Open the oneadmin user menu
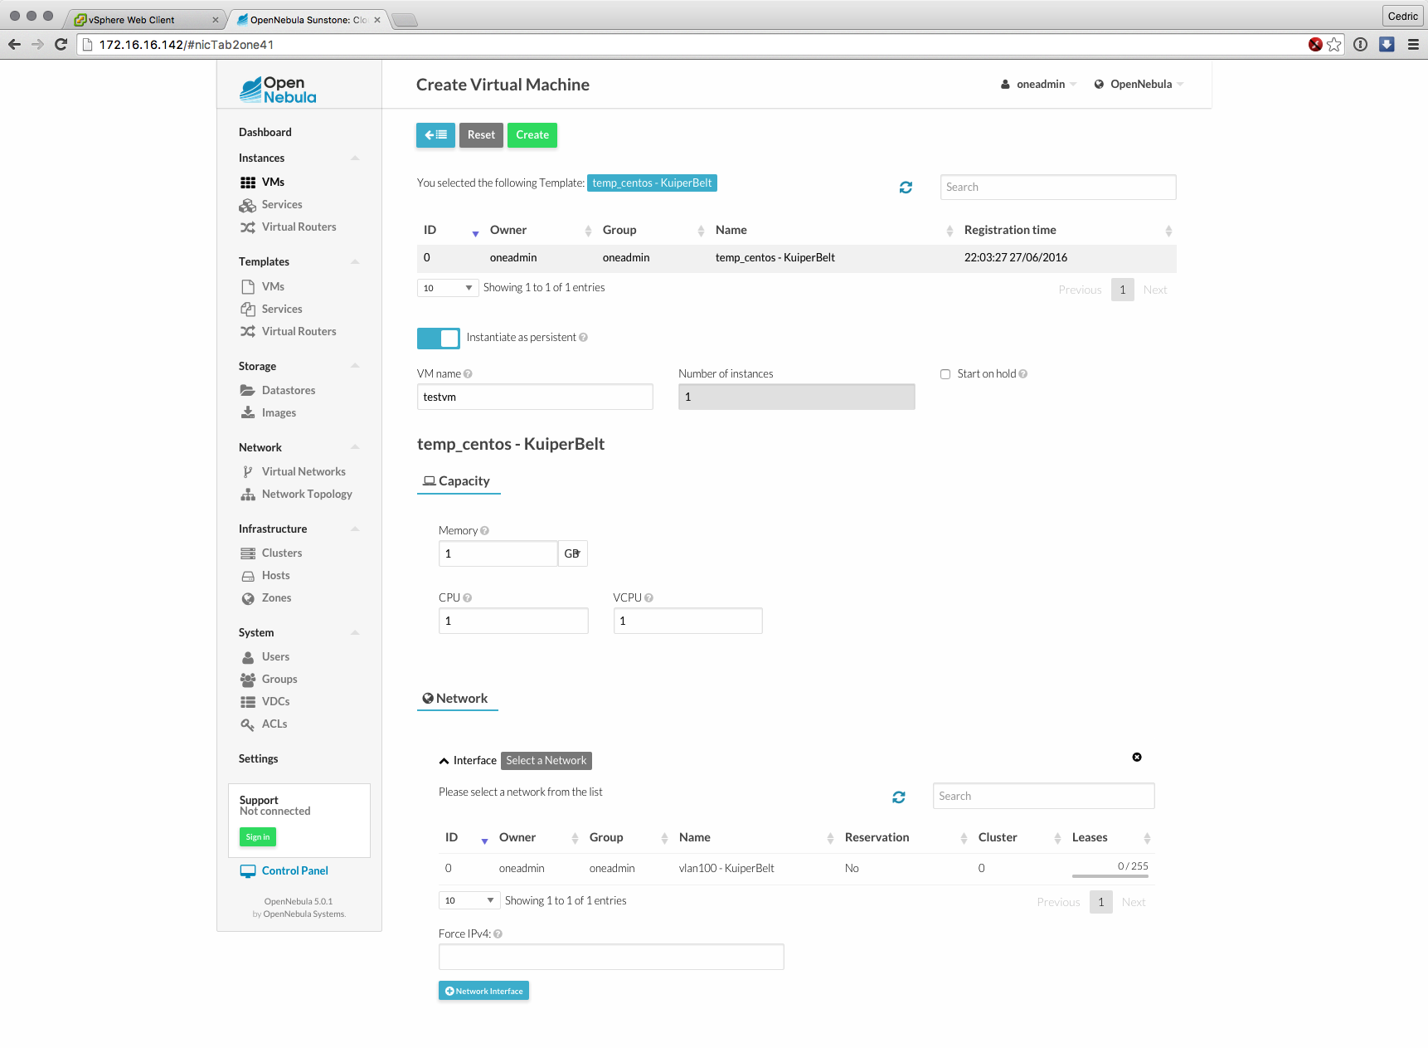Screen dimensions: 1428x1048 coord(1039,85)
